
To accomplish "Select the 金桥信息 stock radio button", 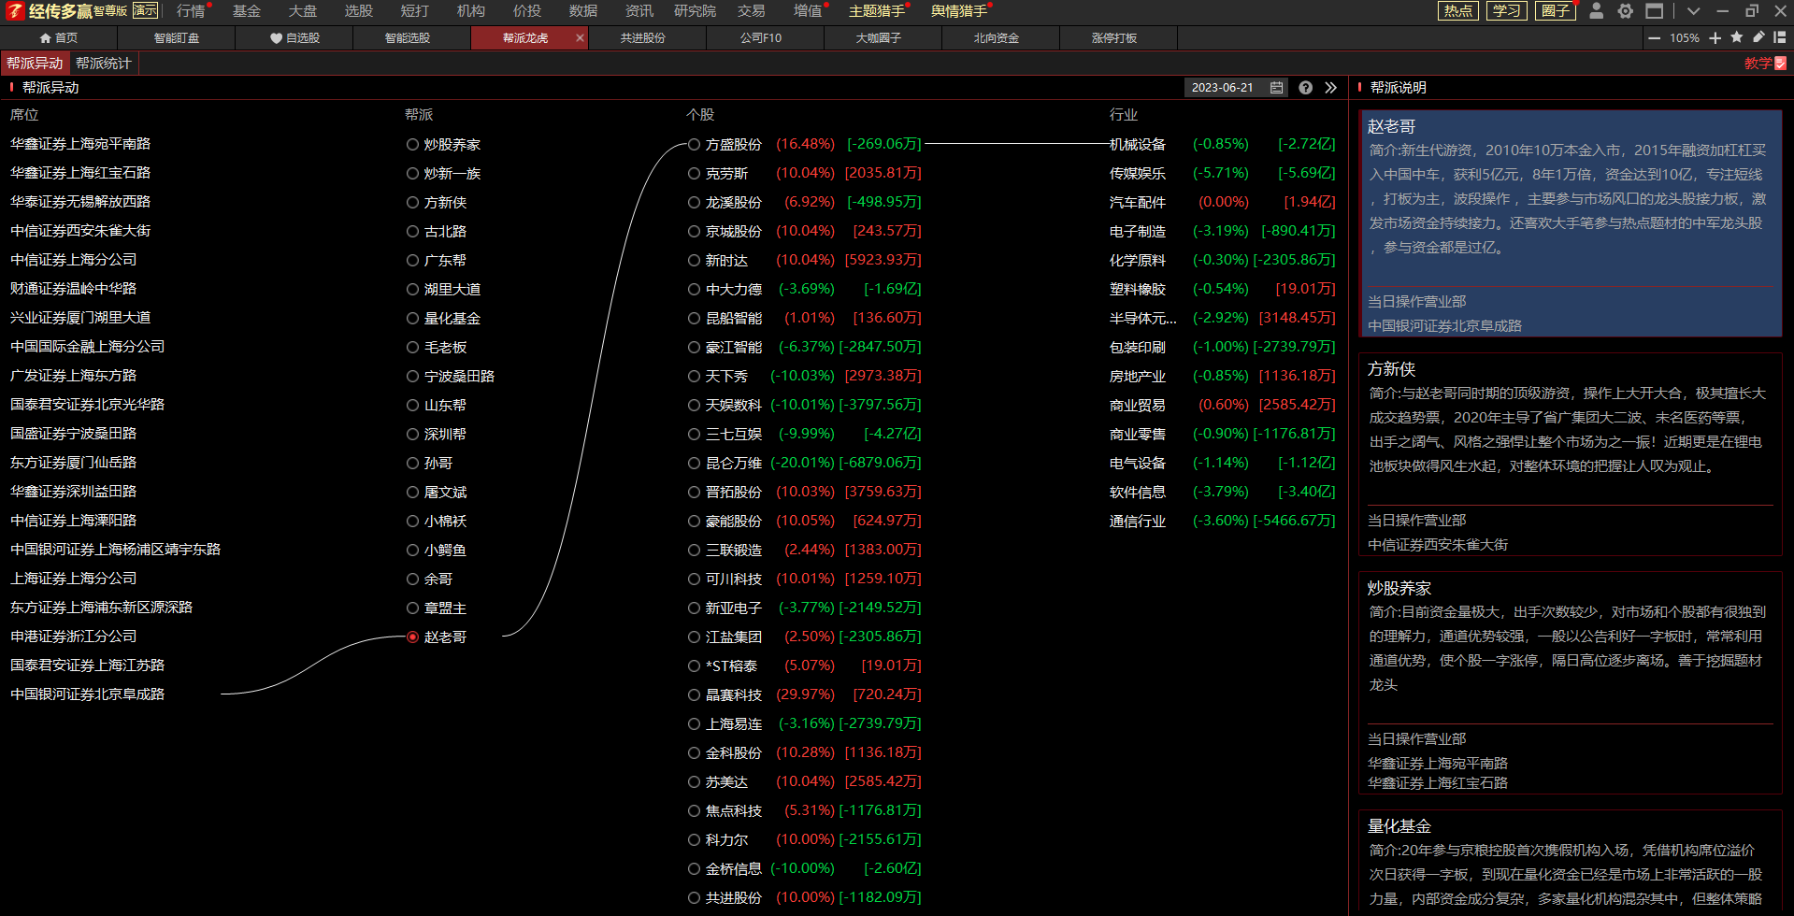I will pyautogui.click(x=694, y=869).
